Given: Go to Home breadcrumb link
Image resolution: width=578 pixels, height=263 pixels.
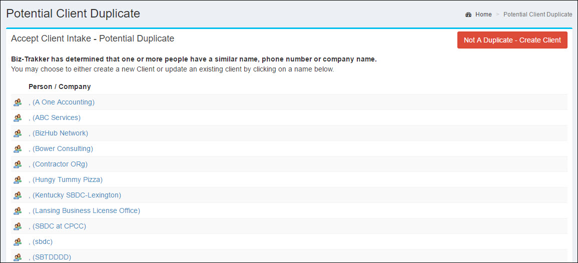Looking at the screenshot, I should 483,14.
